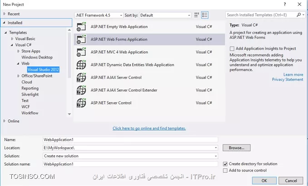Select the WCF category
The height and width of the screenshot is (186, 308).
tap(25, 107)
